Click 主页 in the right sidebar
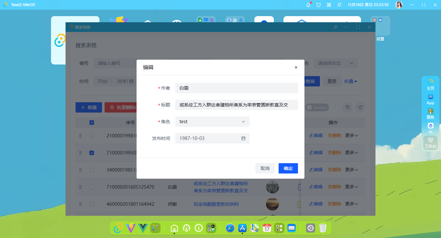The height and width of the screenshot is (238, 441). (x=430, y=84)
